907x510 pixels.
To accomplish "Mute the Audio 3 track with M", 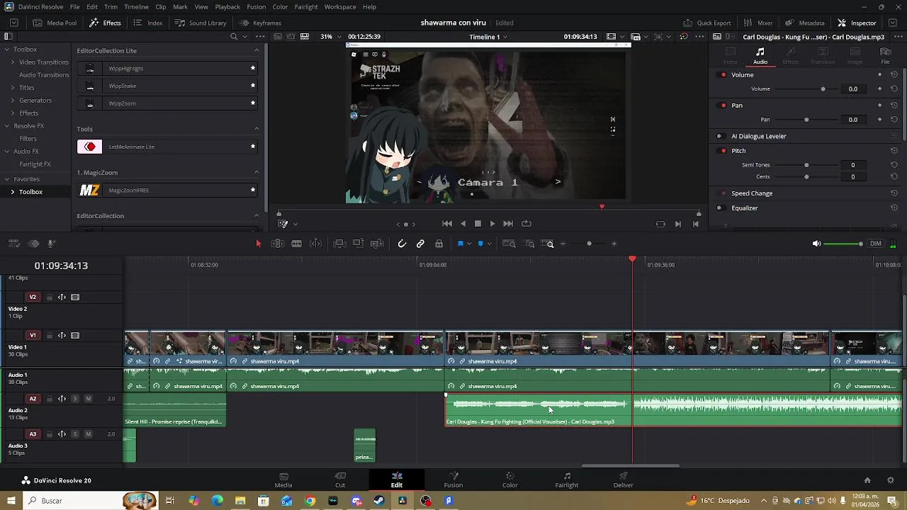I will [x=89, y=434].
